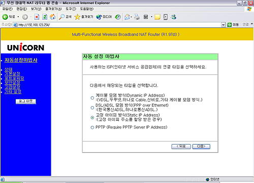Select Static IP Address radio option

(92, 118)
